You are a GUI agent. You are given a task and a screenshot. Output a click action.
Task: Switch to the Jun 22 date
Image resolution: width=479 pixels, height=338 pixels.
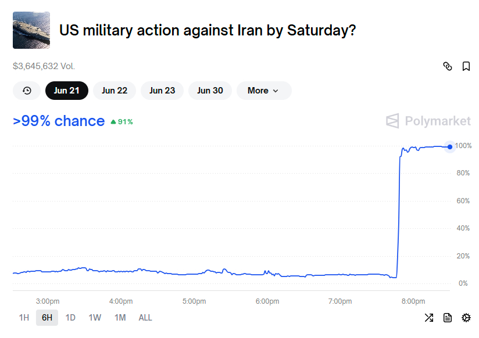click(115, 91)
